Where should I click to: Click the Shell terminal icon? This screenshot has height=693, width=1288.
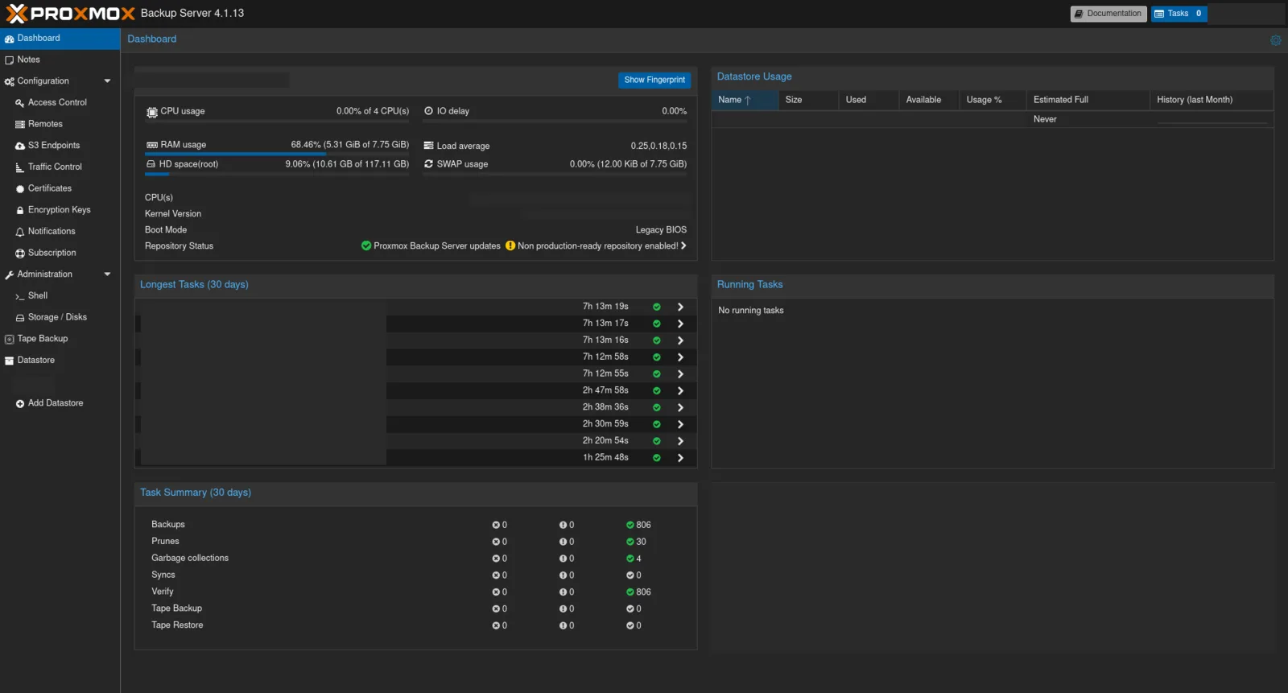point(20,296)
